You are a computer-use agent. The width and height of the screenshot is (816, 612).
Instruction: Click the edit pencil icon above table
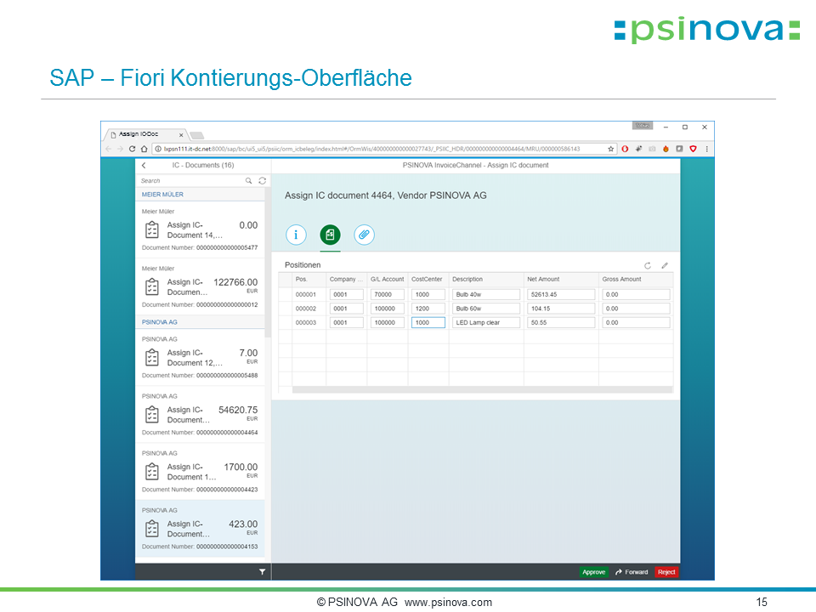point(665,265)
